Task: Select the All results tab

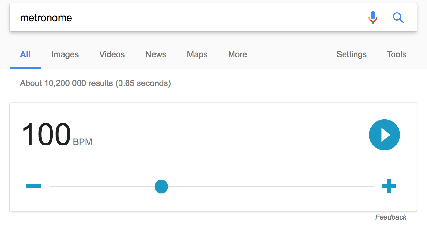Action: (25, 54)
